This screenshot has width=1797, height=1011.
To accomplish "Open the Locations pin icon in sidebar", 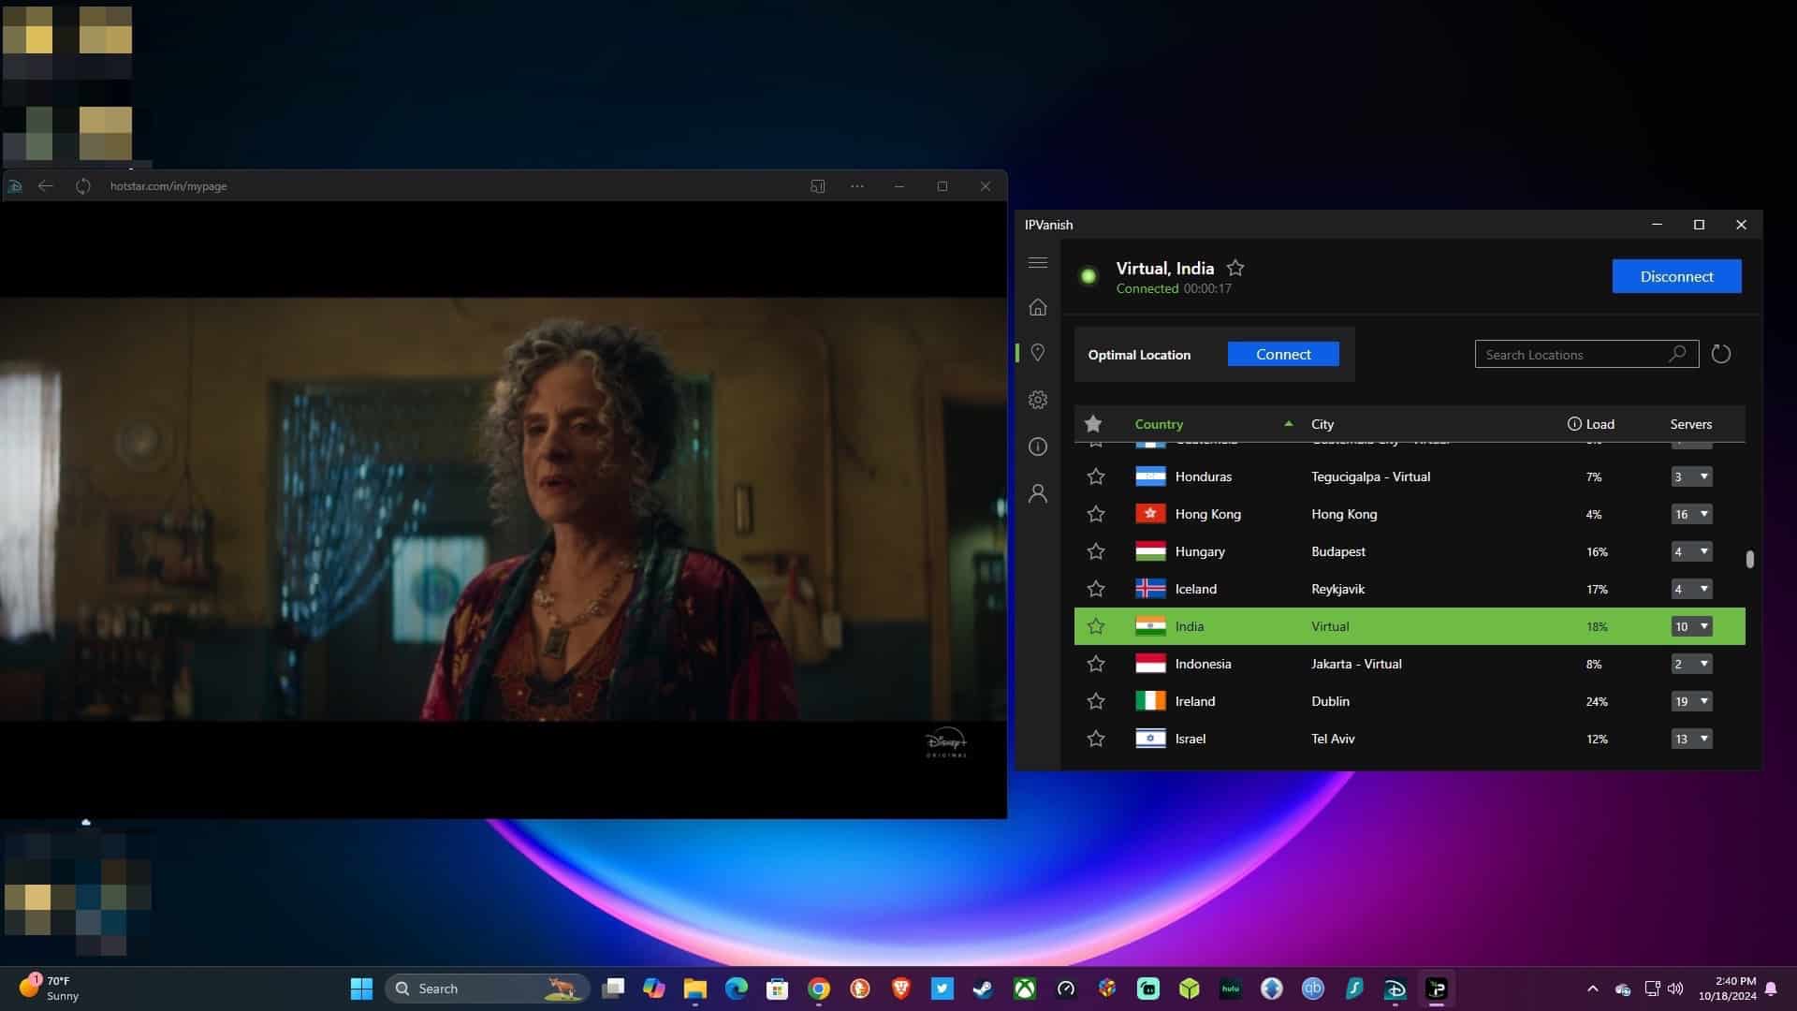I will (1037, 353).
